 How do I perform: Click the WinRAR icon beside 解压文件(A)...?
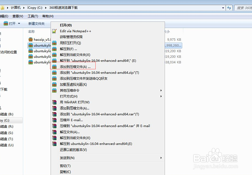pos(54,132)
